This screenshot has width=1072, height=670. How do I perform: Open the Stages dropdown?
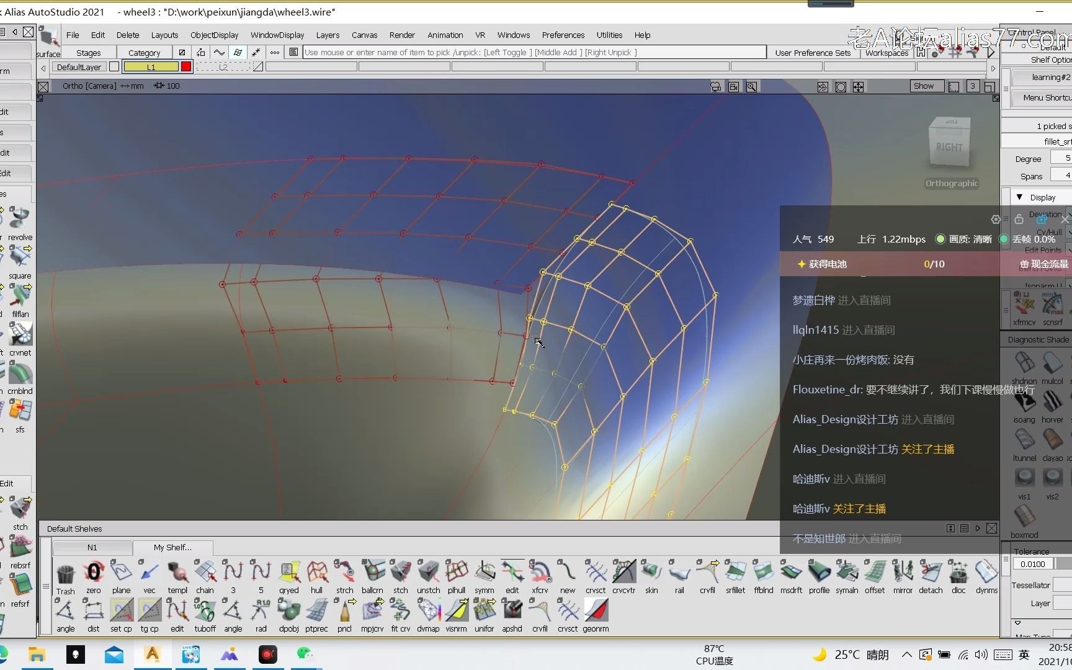[x=88, y=53]
